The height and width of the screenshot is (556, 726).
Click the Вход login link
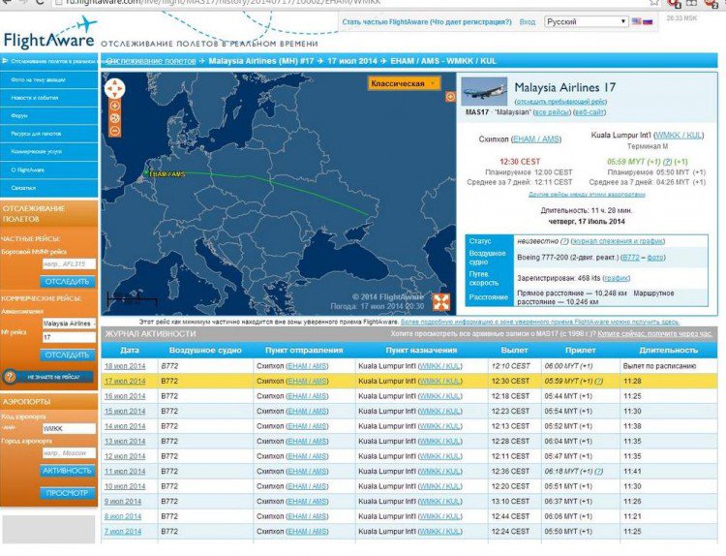[527, 20]
